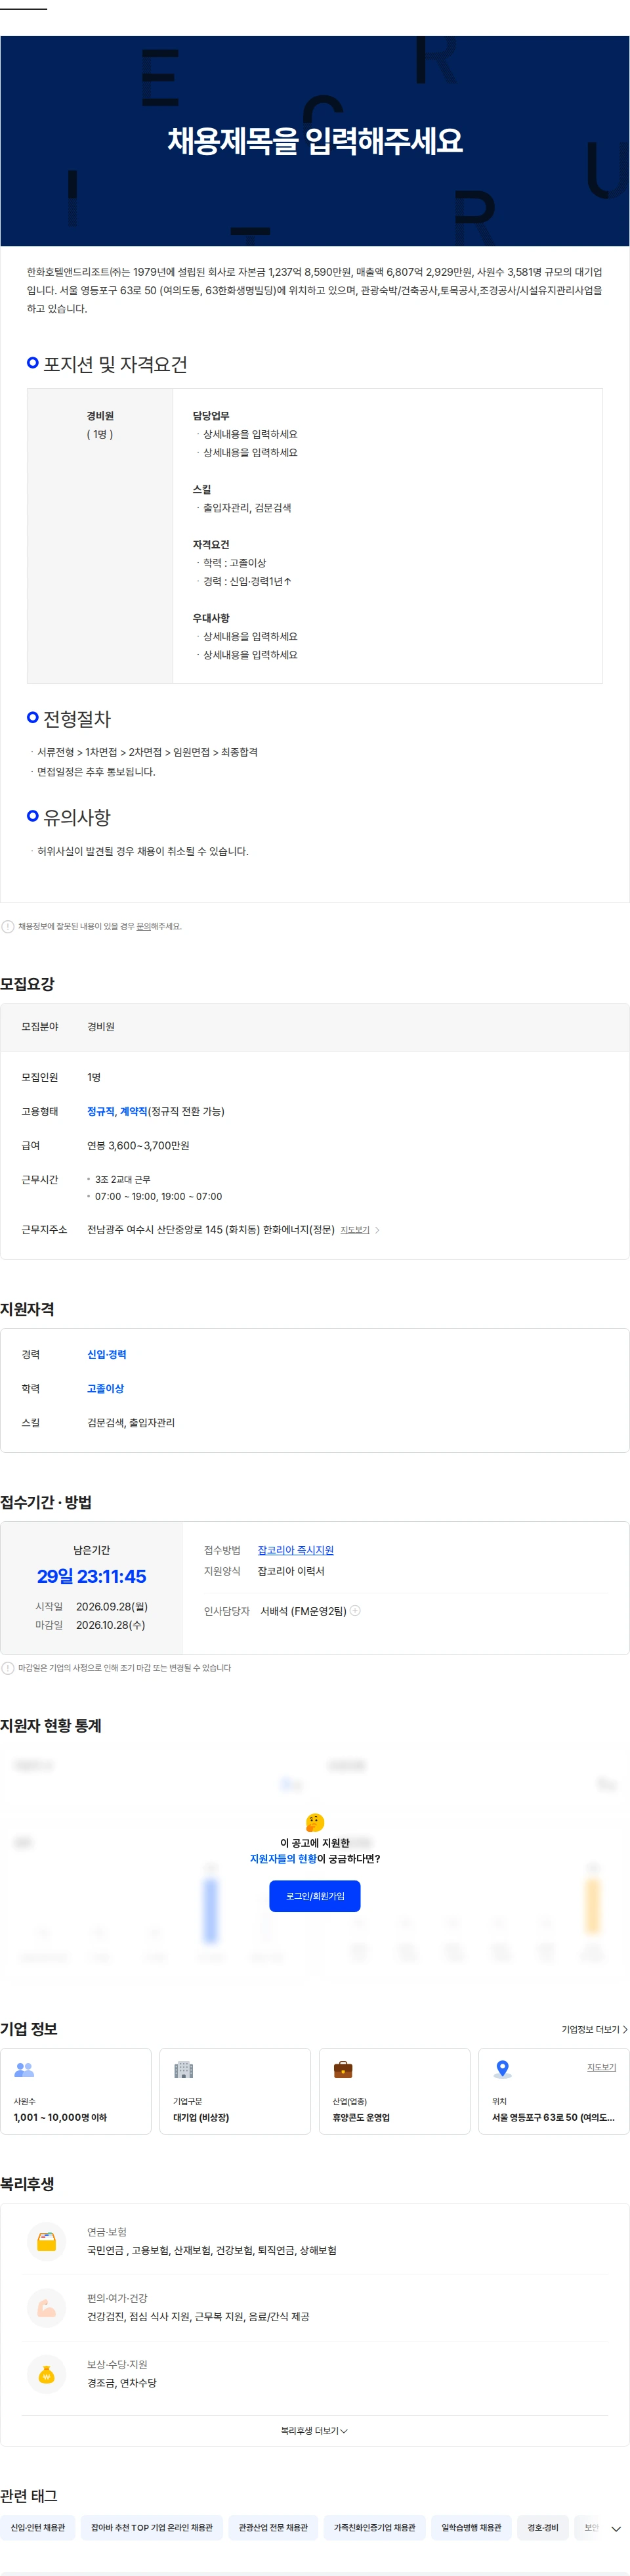Open 기업정보 더보기 link
Screen dimensions: 630x2576
click(x=594, y=2030)
